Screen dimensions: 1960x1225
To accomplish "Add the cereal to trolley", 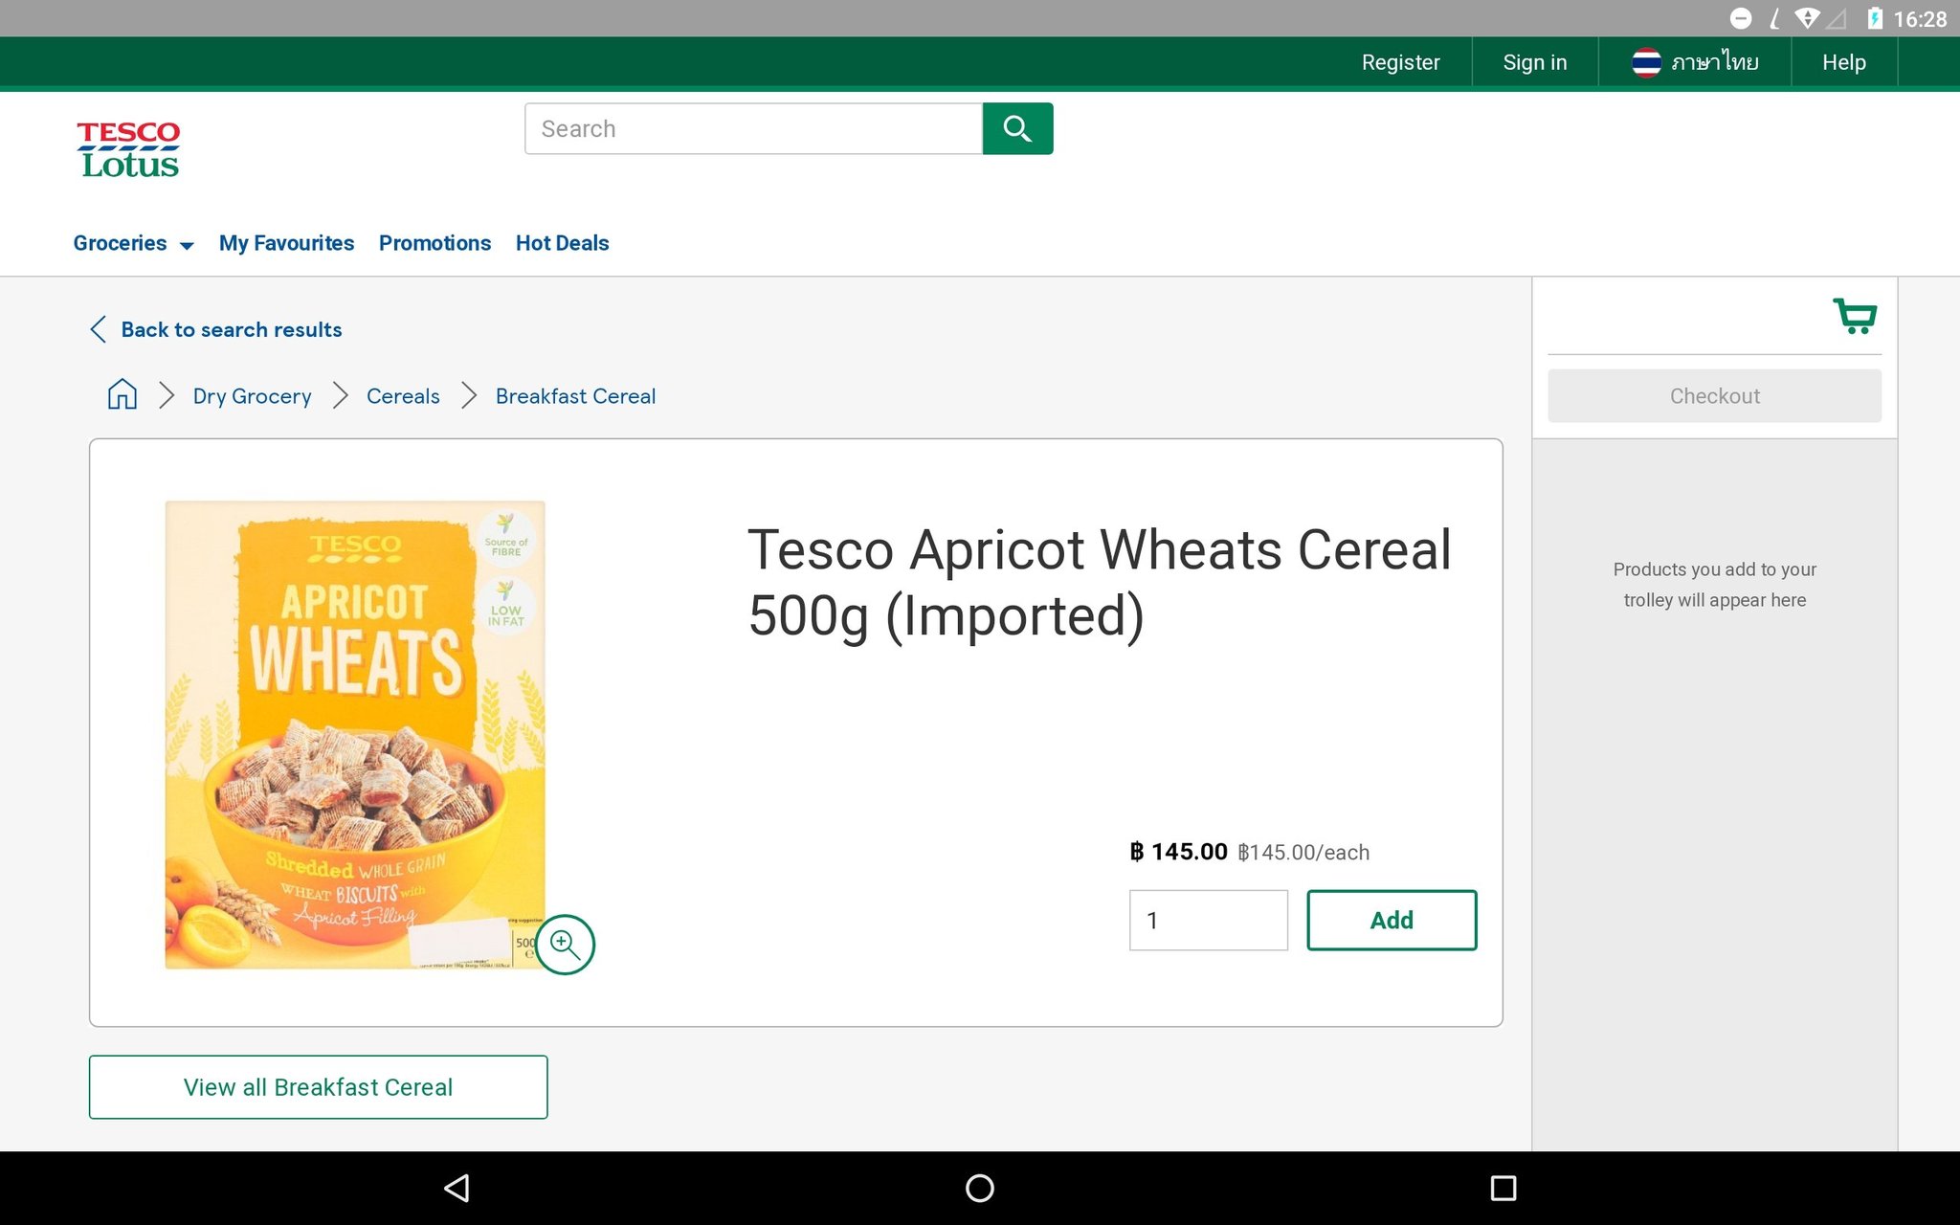I will pos(1392,920).
